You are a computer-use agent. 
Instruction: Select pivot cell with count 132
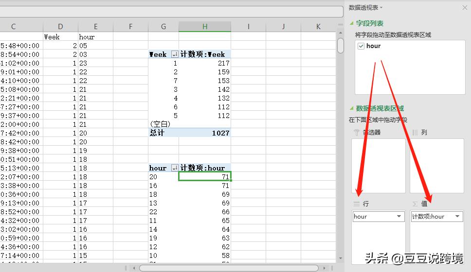[205, 98]
